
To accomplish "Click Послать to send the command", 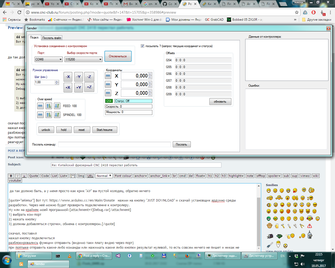I will click(182, 144).
